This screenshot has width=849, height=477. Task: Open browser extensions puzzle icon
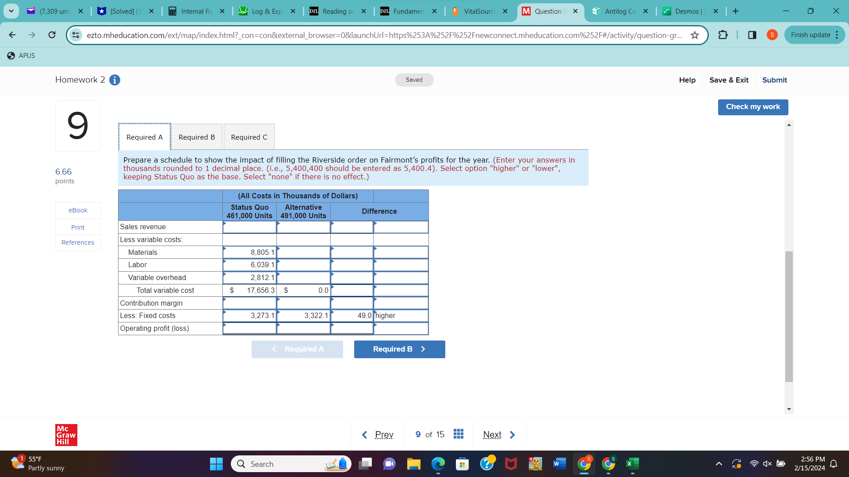click(723, 35)
